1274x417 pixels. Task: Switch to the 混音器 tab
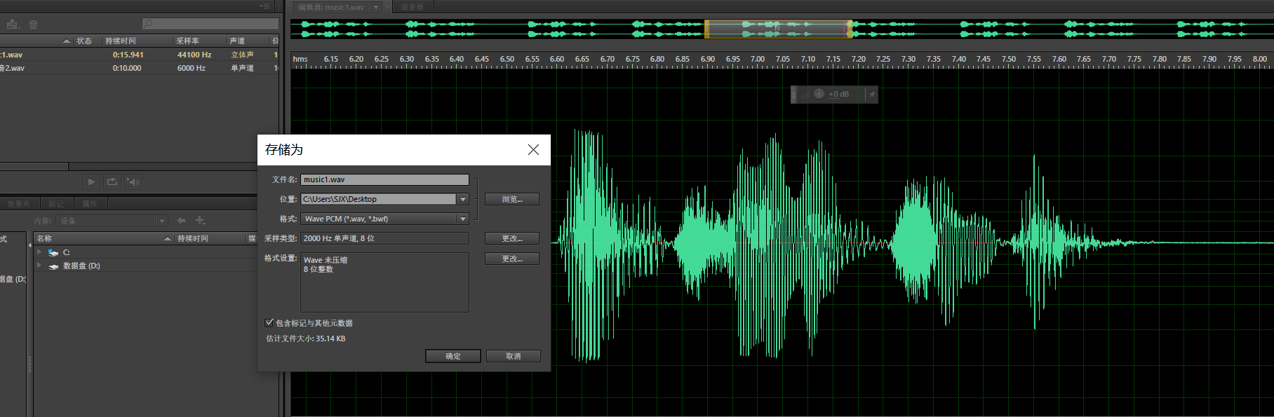coord(413,7)
